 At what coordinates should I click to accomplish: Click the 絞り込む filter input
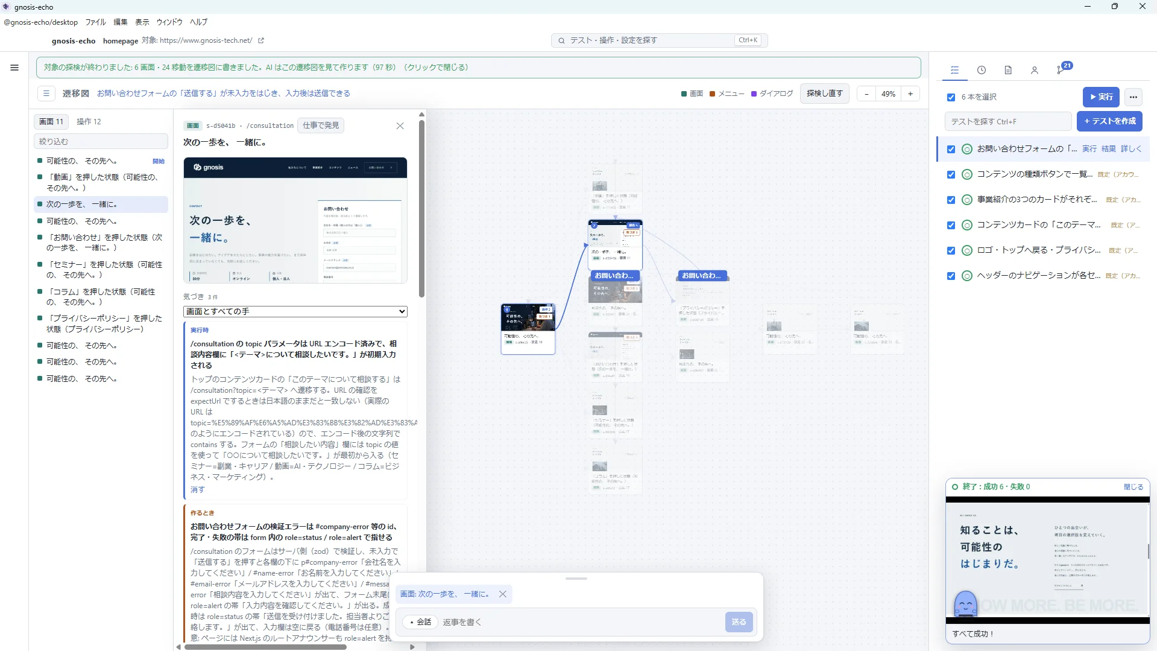tap(101, 141)
